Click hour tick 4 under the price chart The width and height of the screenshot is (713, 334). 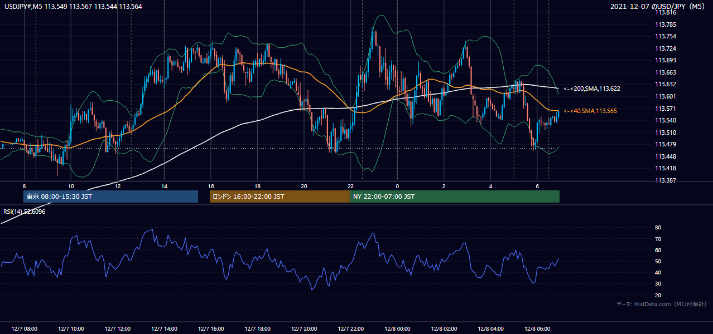pyautogui.click(x=490, y=186)
